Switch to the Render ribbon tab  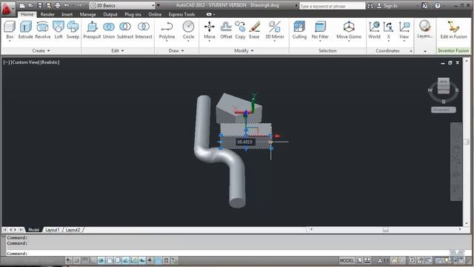[47, 14]
